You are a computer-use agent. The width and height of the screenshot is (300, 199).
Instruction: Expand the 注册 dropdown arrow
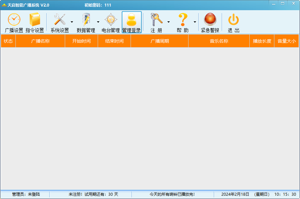[168, 22]
